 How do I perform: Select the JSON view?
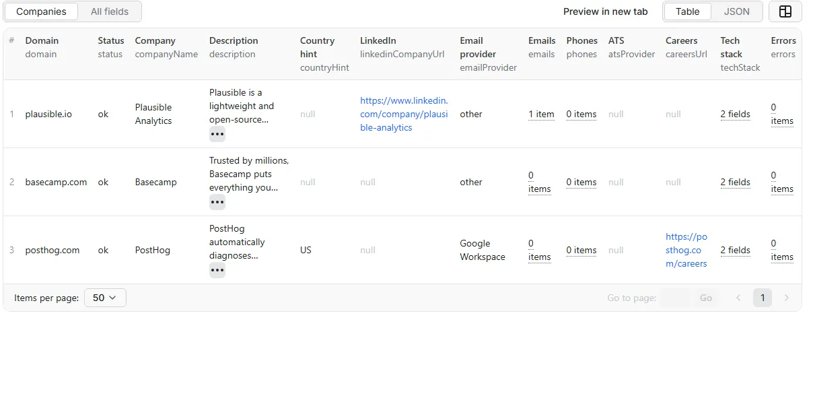click(736, 11)
